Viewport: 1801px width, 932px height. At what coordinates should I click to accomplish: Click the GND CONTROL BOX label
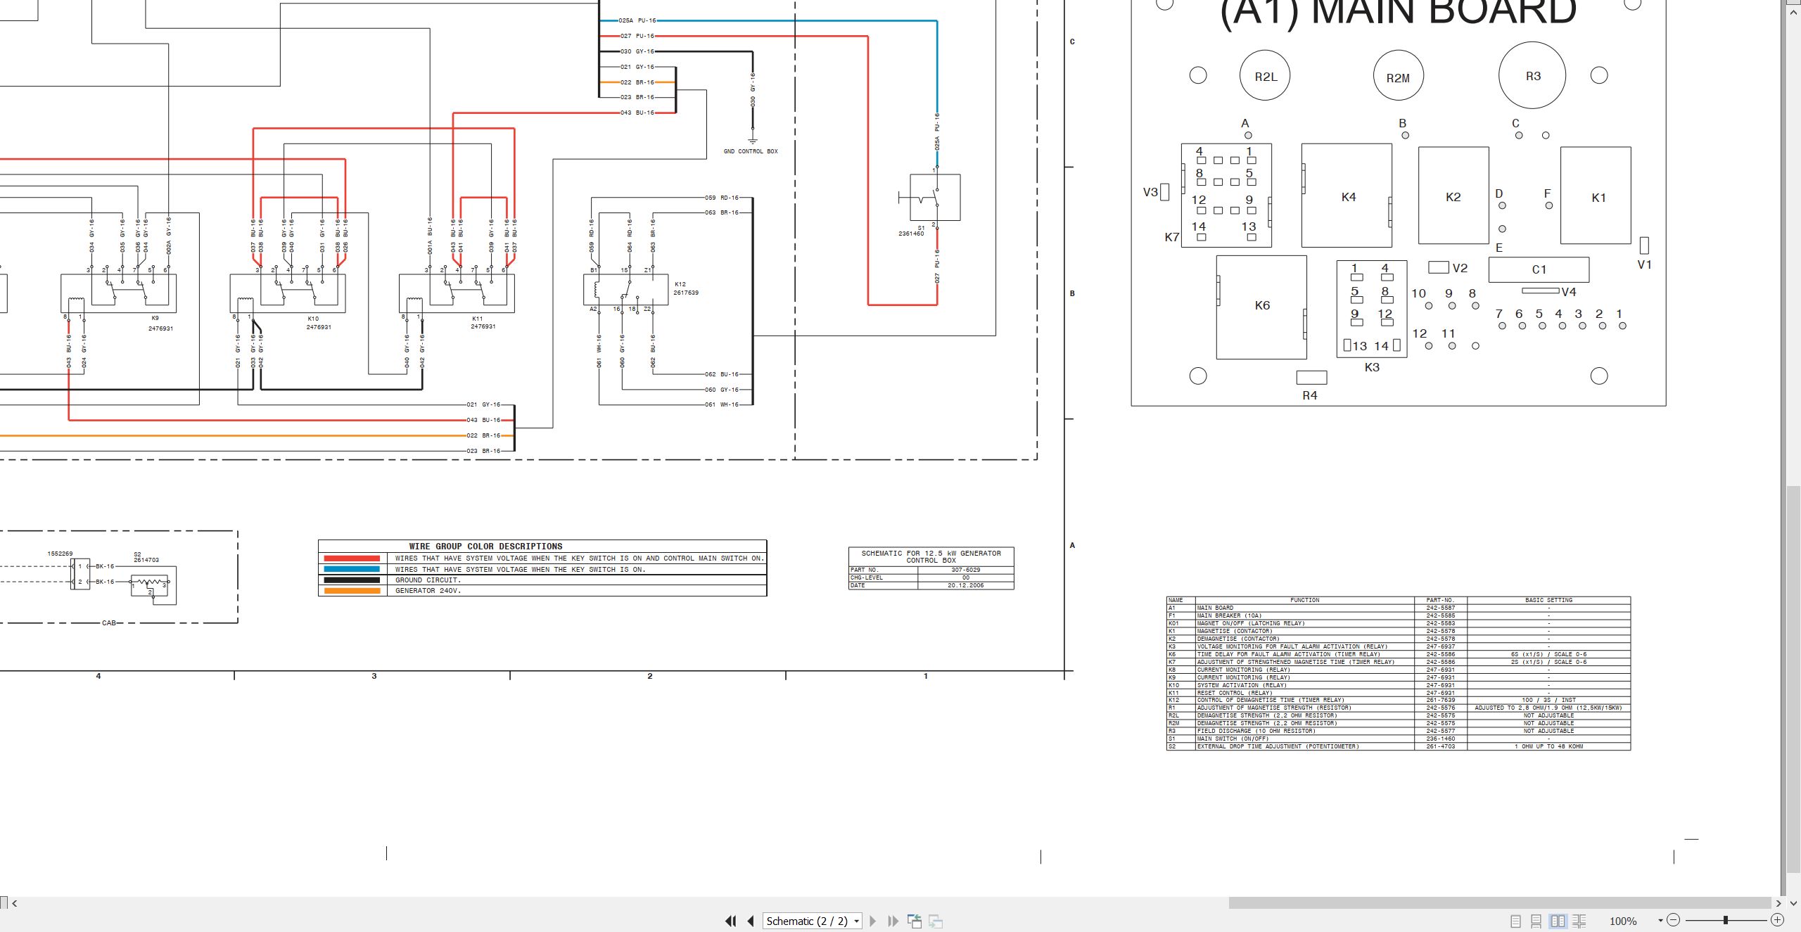(x=751, y=151)
